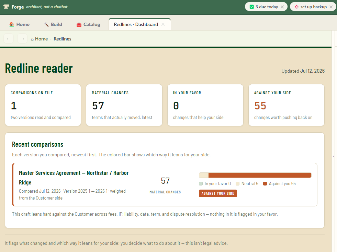Switch to the Build tab
The width and height of the screenshot is (337, 252).
pos(53,24)
